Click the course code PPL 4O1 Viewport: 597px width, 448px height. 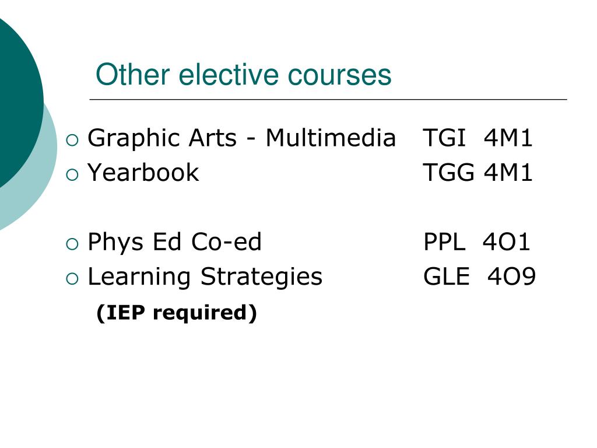point(477,242)
